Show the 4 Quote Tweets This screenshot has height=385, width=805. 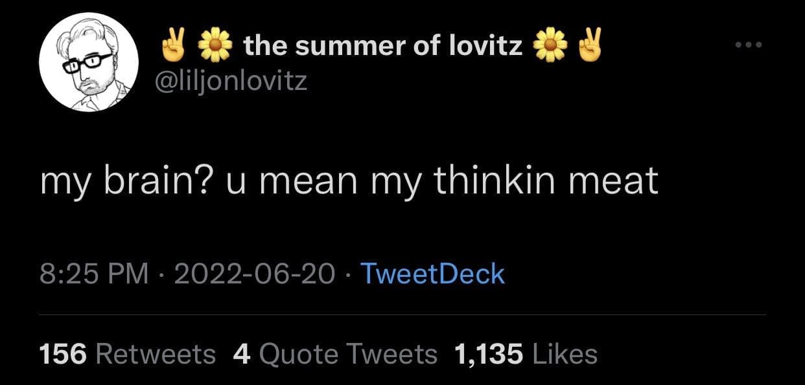[x=334, y=354]
